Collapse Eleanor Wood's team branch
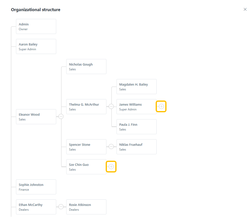The height and width of the screenshot is (217, 252). tap(61, 116)
